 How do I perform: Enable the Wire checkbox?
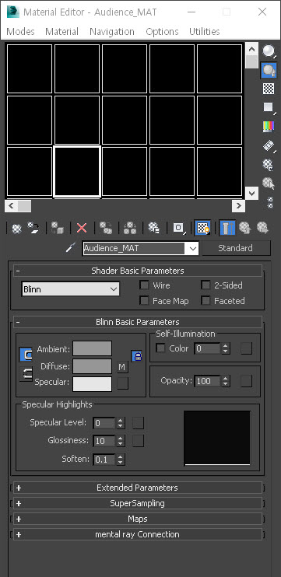[x=144, y=285]
